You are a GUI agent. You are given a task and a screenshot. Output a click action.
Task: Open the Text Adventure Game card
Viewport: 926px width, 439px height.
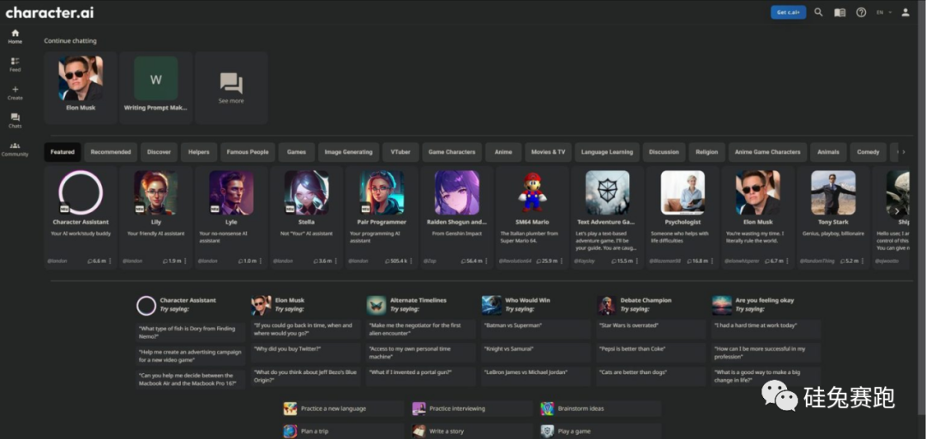tap(607, 217)
